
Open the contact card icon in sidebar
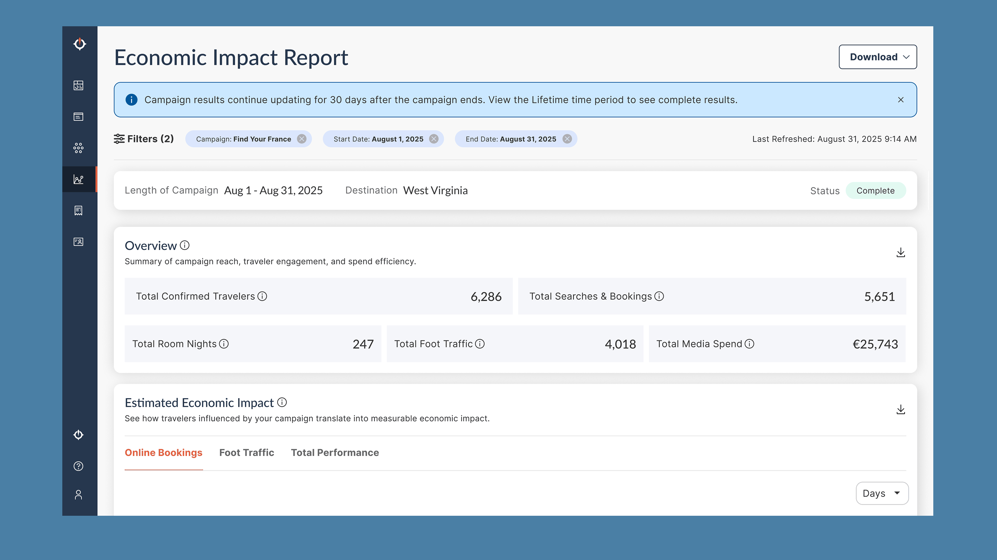(x=79, y=241)
